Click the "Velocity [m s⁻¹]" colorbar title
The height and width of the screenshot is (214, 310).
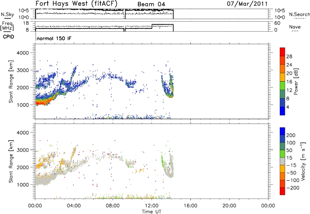click(303, 161)
